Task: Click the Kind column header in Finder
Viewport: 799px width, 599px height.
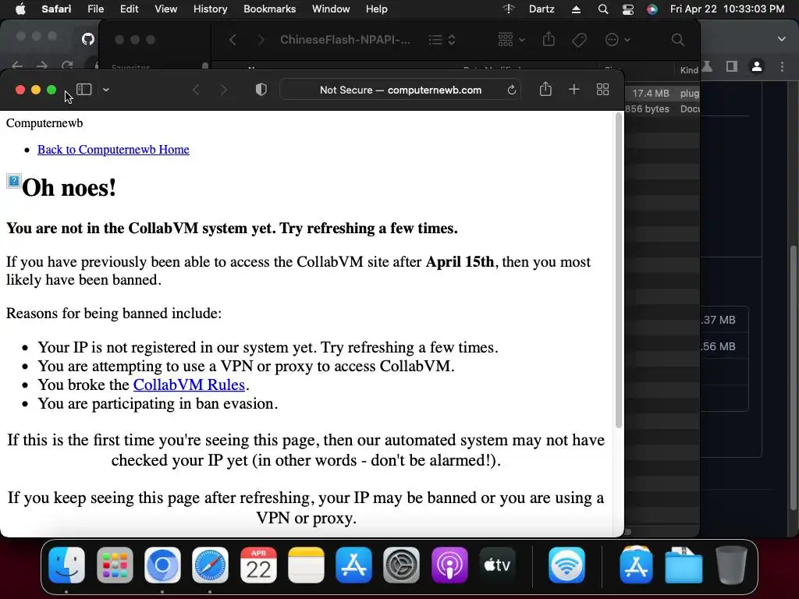Action: tap(689, 70)
